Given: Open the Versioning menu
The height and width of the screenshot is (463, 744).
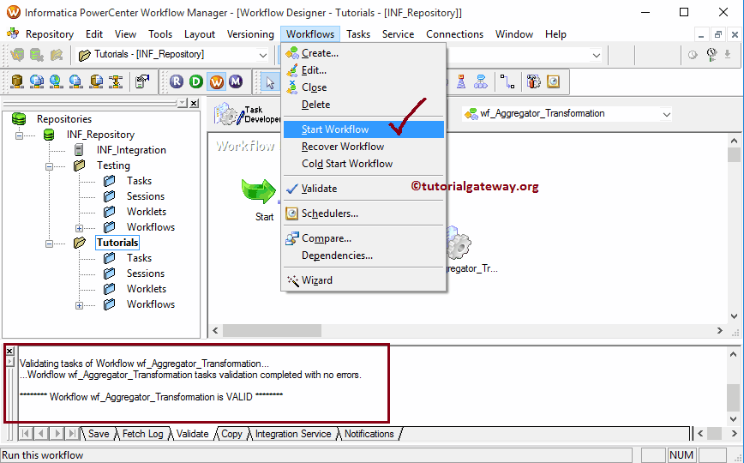Looking at the screenshot, I should coord(250,34).
